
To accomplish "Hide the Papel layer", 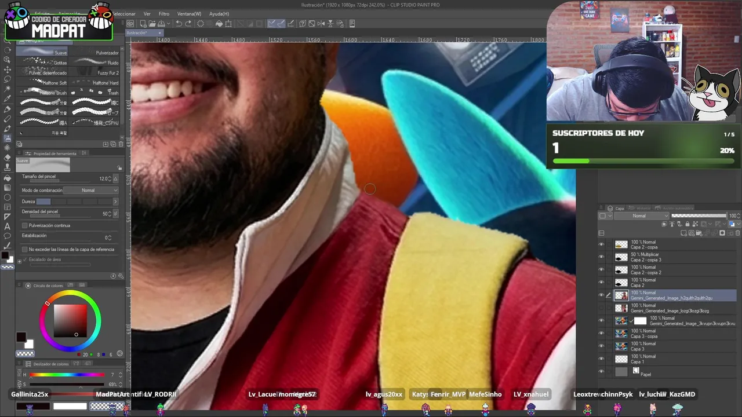I will (x=601, y=372).
